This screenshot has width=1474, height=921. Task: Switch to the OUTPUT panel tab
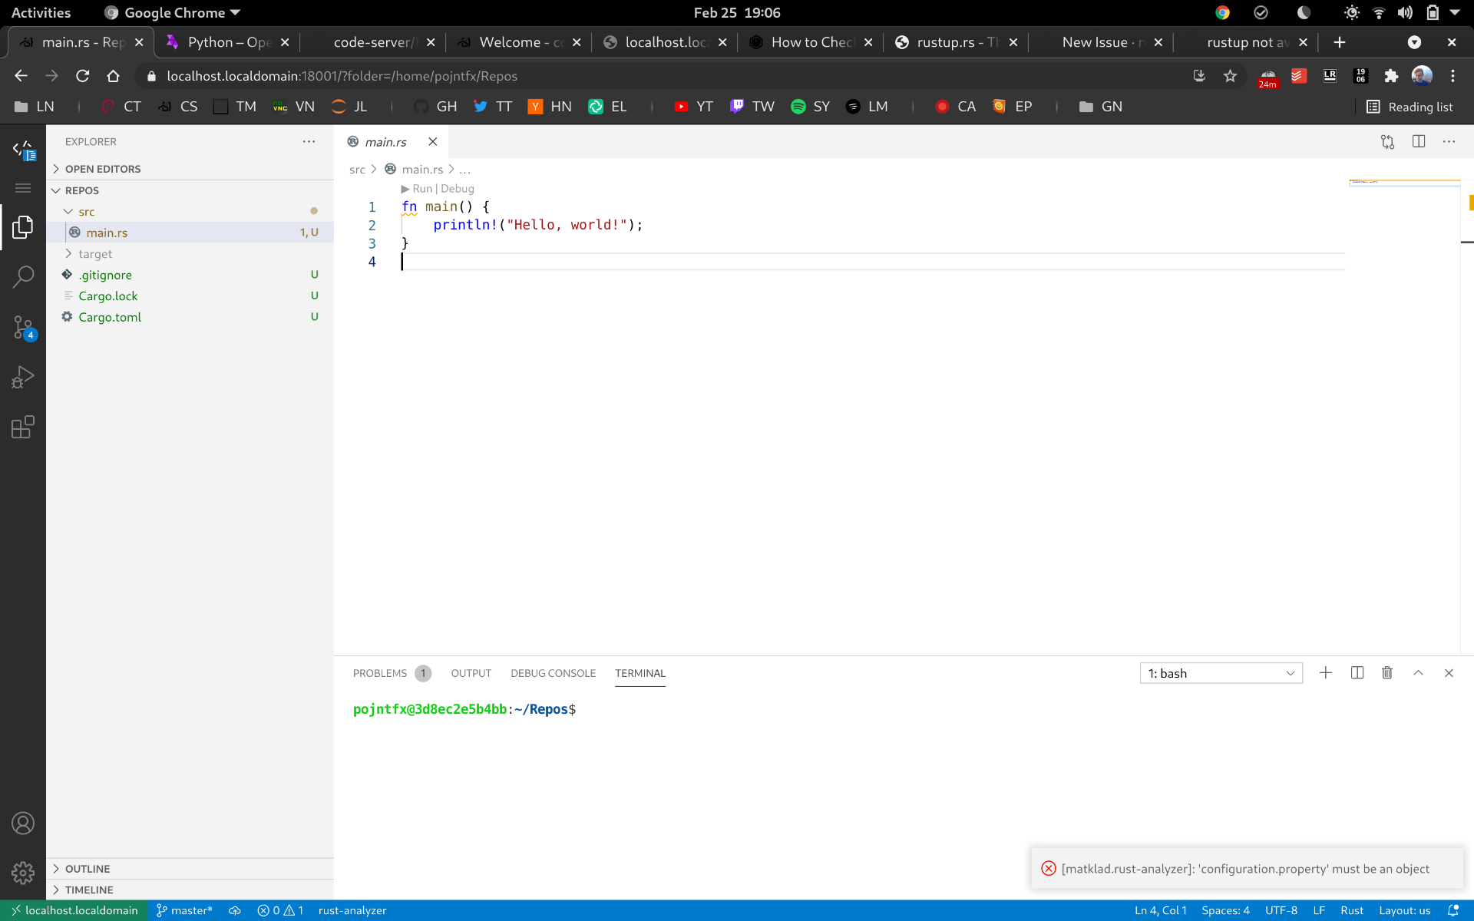coord(471,673)
